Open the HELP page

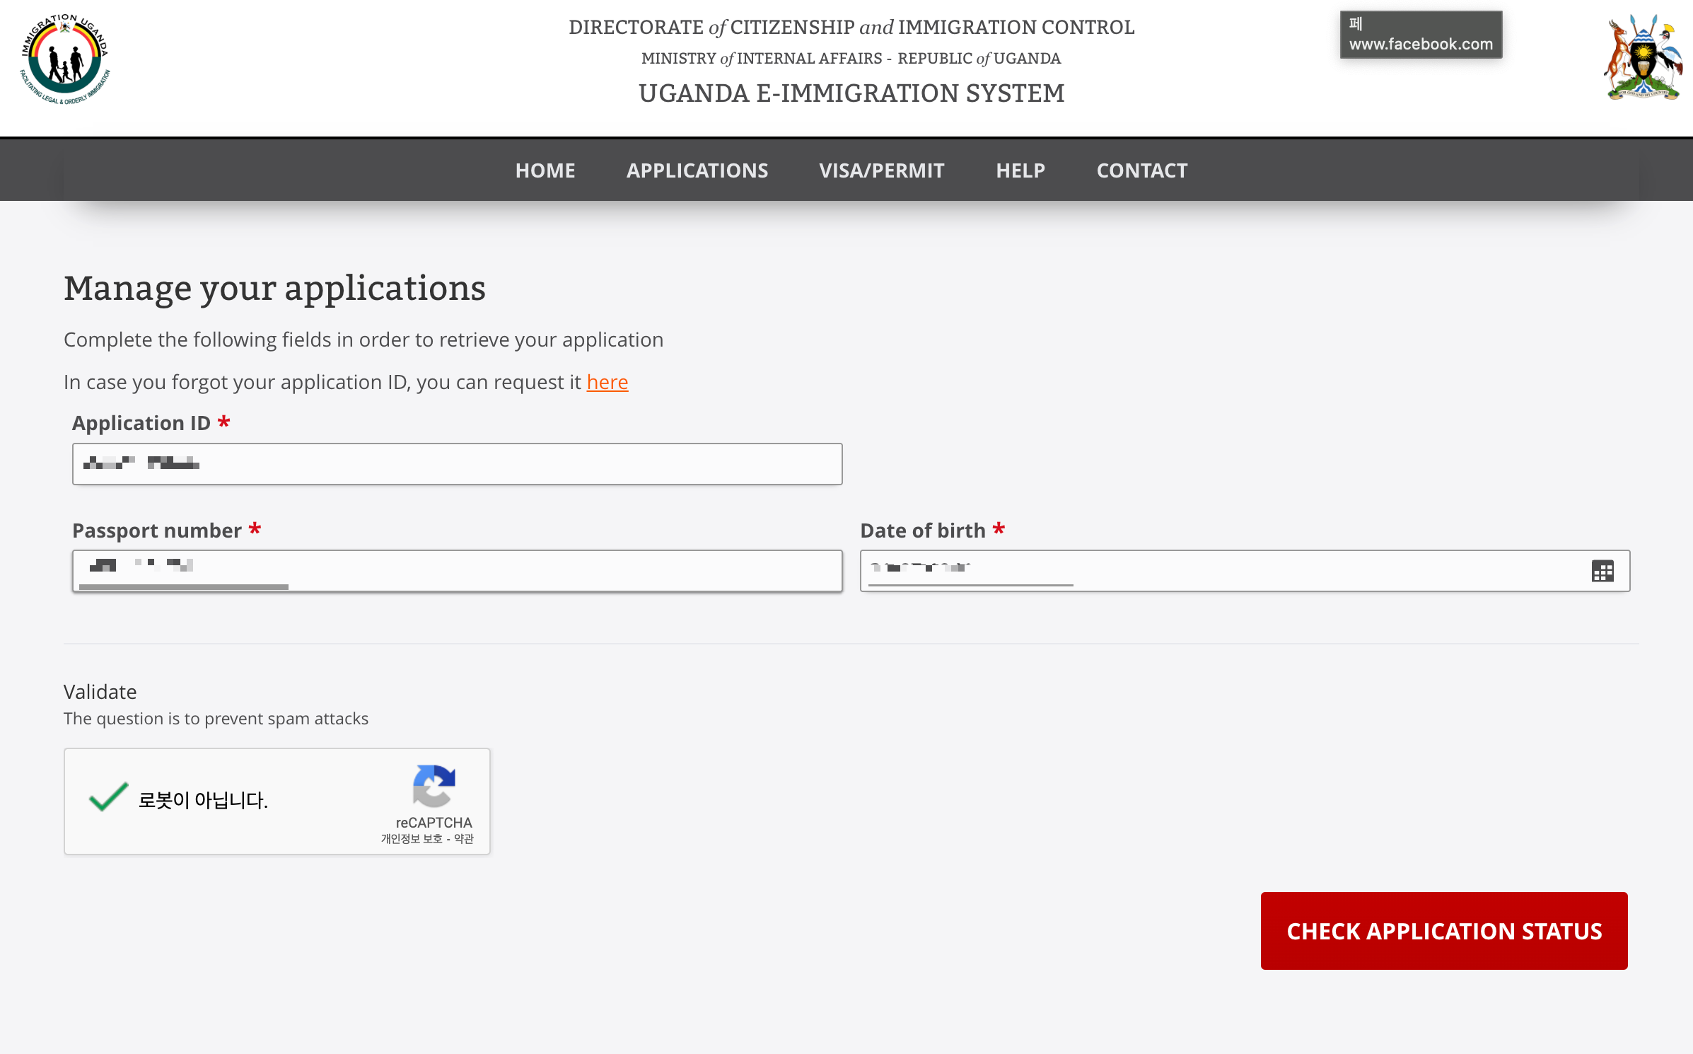point(1020,170)
